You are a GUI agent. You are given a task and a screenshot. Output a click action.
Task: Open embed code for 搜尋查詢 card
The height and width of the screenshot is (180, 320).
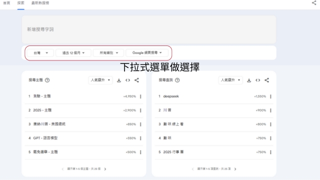click(258, 80)
